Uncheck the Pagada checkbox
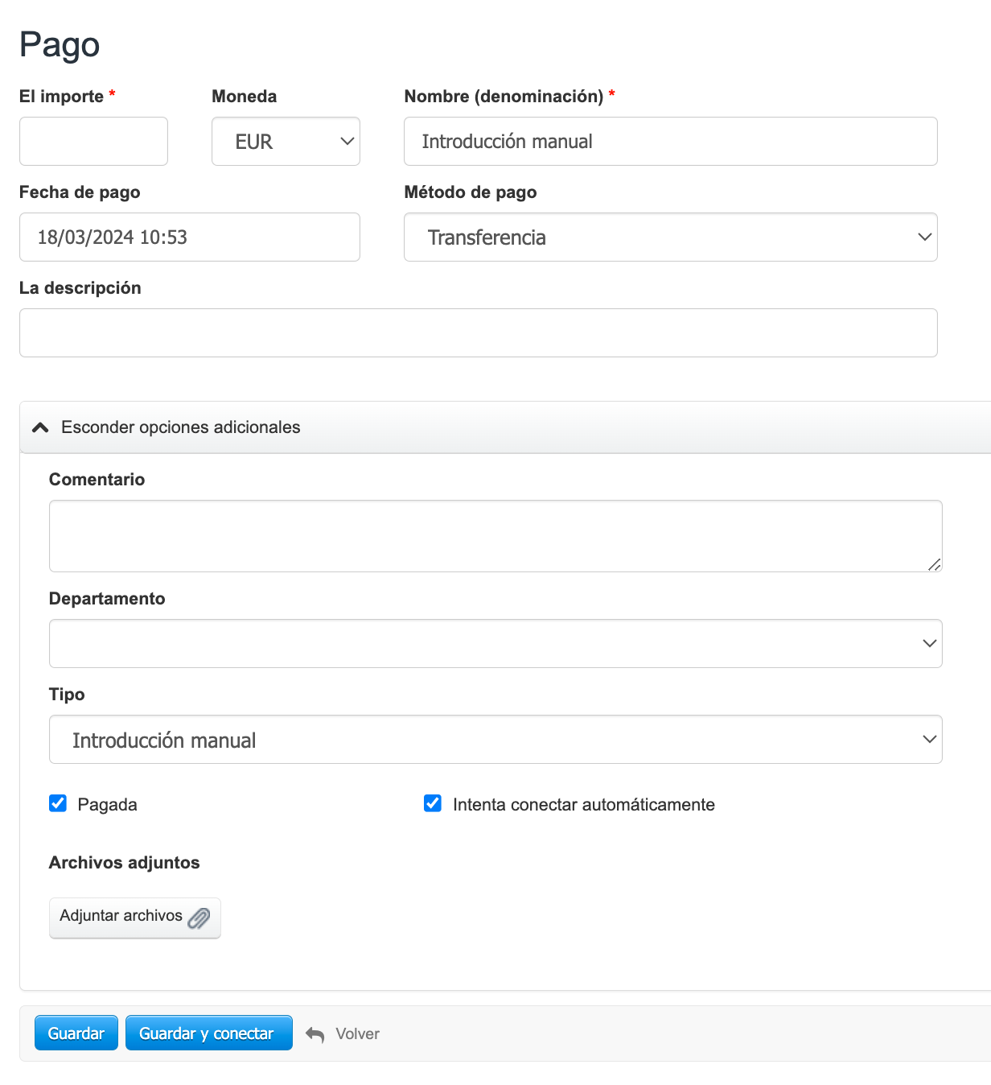The width and height of the screenshot is (991, 1085). 58,803
